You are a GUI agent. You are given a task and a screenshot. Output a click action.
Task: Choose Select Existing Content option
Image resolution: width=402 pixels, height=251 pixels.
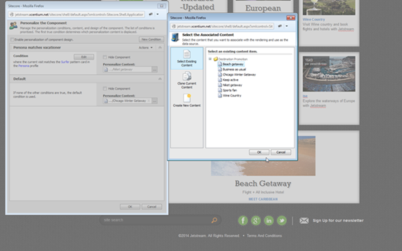click(x=187, y=58)
